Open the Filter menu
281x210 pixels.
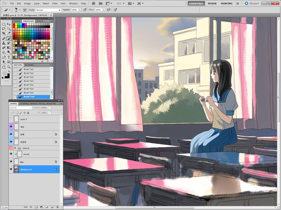[55, 4]
